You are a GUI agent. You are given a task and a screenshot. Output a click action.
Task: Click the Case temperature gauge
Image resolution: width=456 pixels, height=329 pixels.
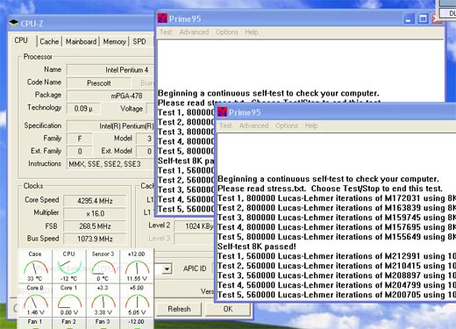pyautogui.click(x=35, y=266)
